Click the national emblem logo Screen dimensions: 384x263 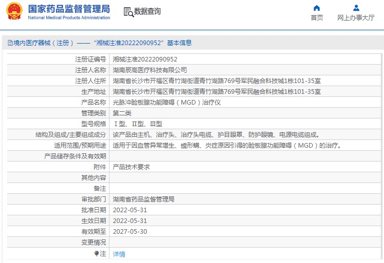click(14, 11)
